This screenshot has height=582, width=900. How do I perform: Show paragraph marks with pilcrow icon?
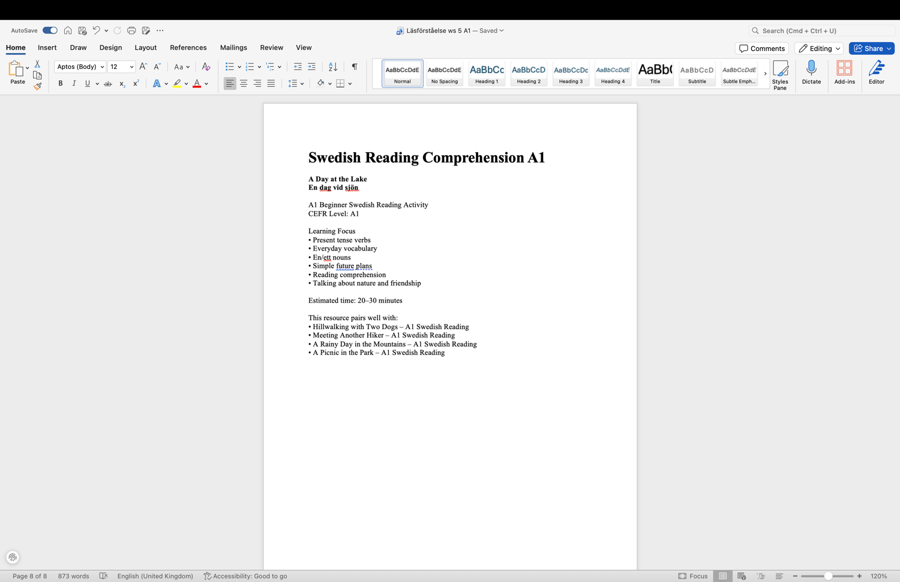point(355,67)
